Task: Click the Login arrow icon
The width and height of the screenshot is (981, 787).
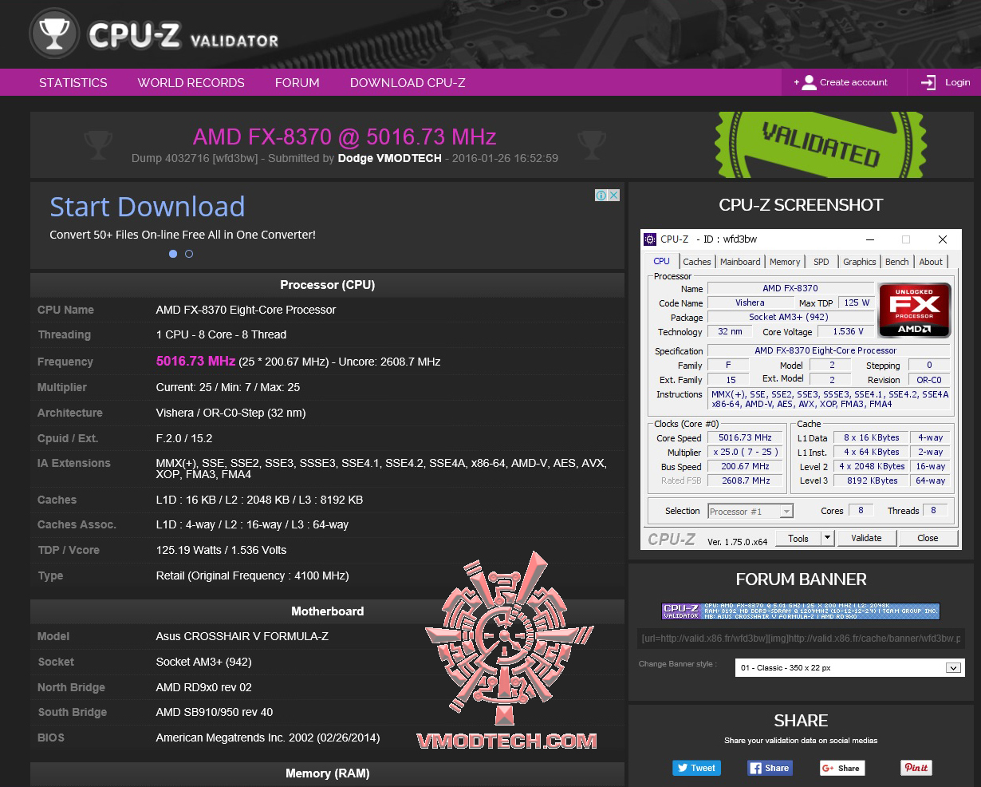Action: pyautogui.click(x=928, y=82)
